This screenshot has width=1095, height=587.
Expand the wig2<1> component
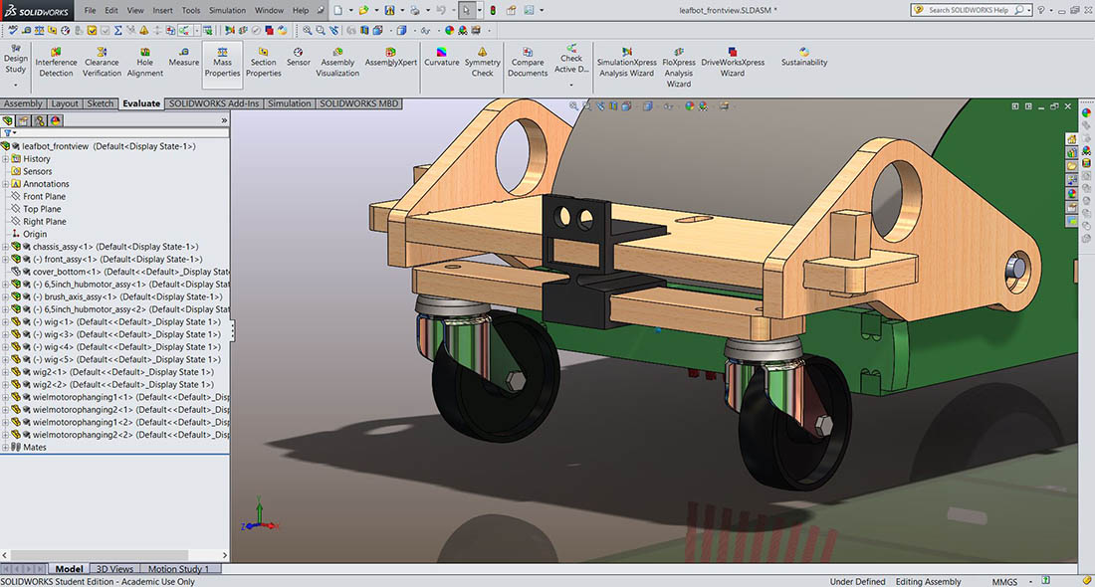6,373
